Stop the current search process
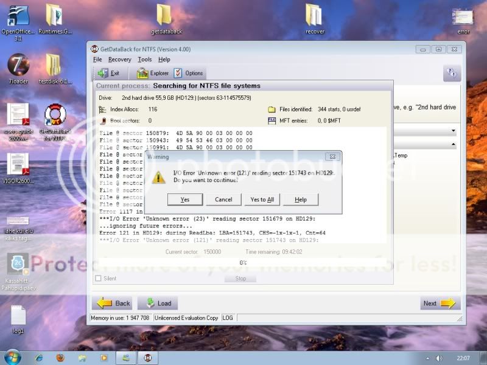This screenshot has height=365, width=487. click(240, 279)
